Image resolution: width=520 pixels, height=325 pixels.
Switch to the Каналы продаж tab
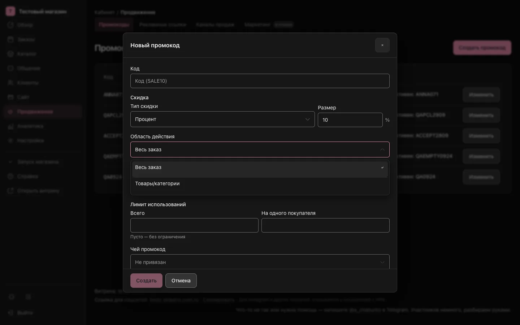click(x=215, y=25)
